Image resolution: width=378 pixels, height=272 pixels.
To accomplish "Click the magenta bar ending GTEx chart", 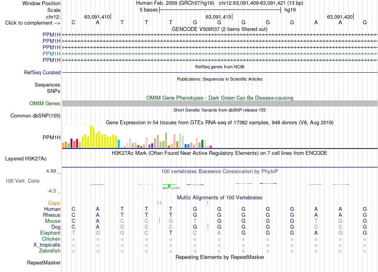I will click(x=211, y=147).
